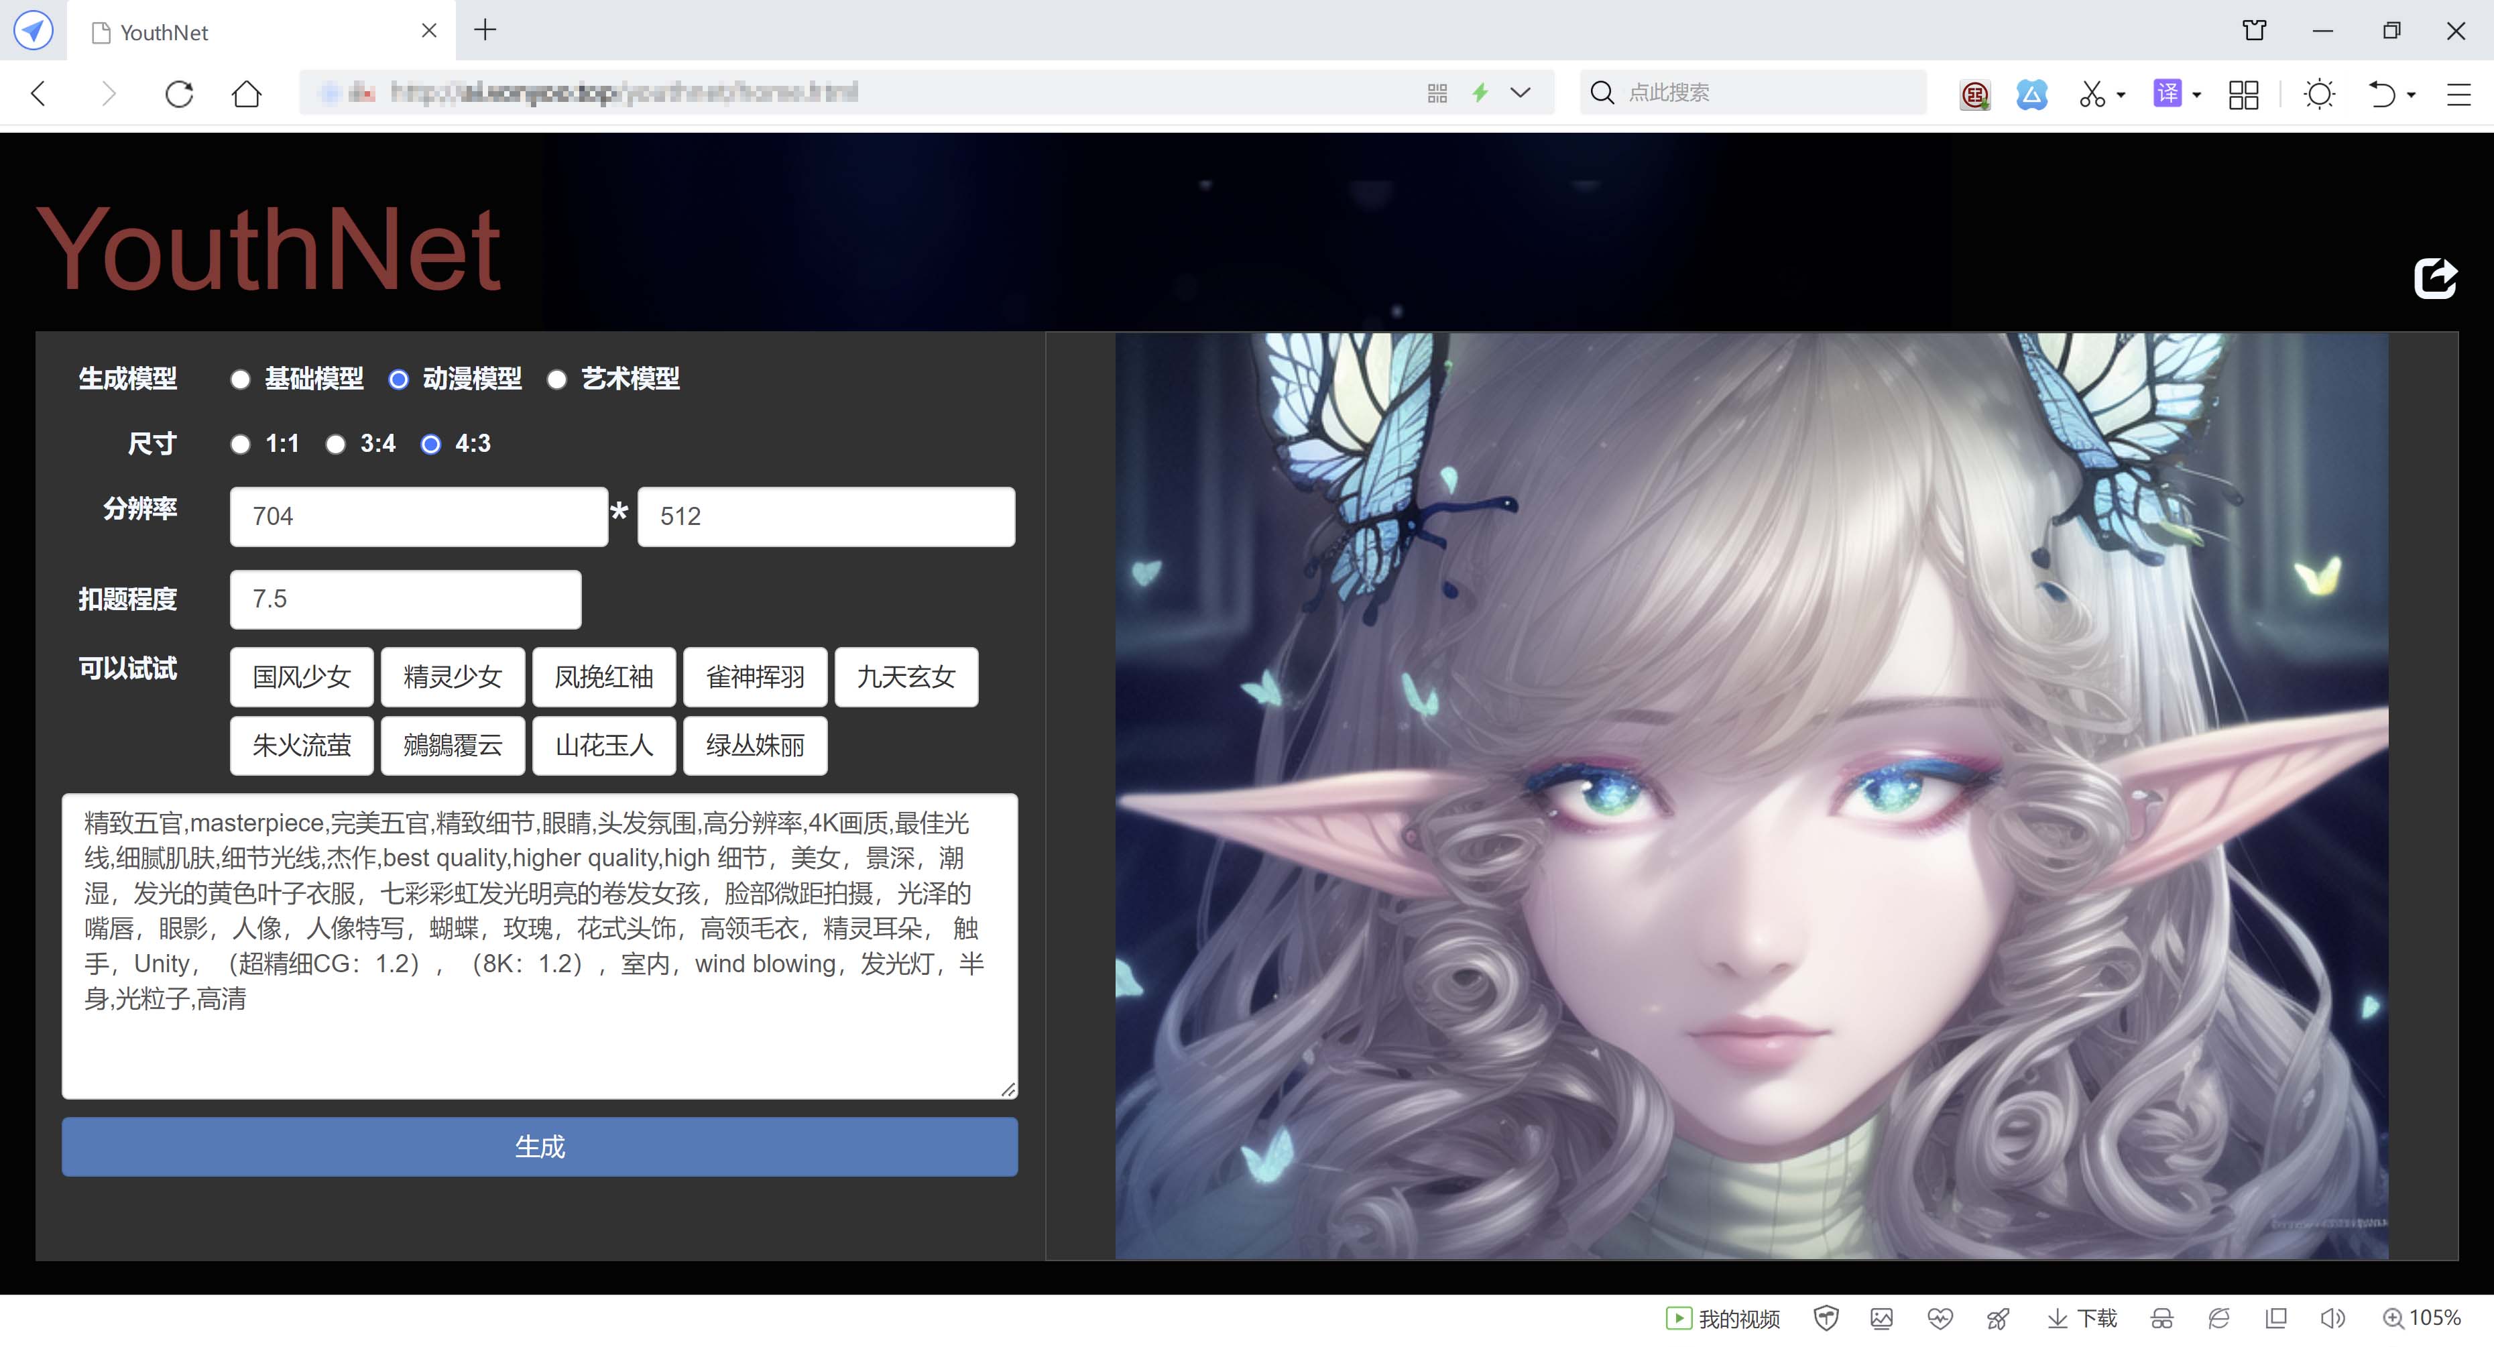Choose the 1:1 size ratio

(240, 445)
